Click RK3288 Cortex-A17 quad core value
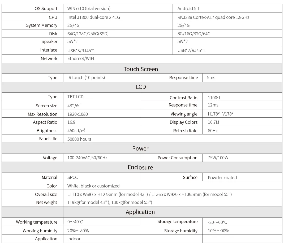284x248 pixels. tap(213, 17)
